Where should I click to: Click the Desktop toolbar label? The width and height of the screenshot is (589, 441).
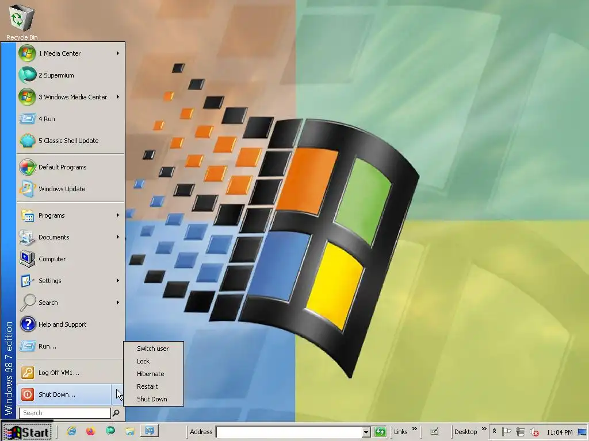(465, 432)
